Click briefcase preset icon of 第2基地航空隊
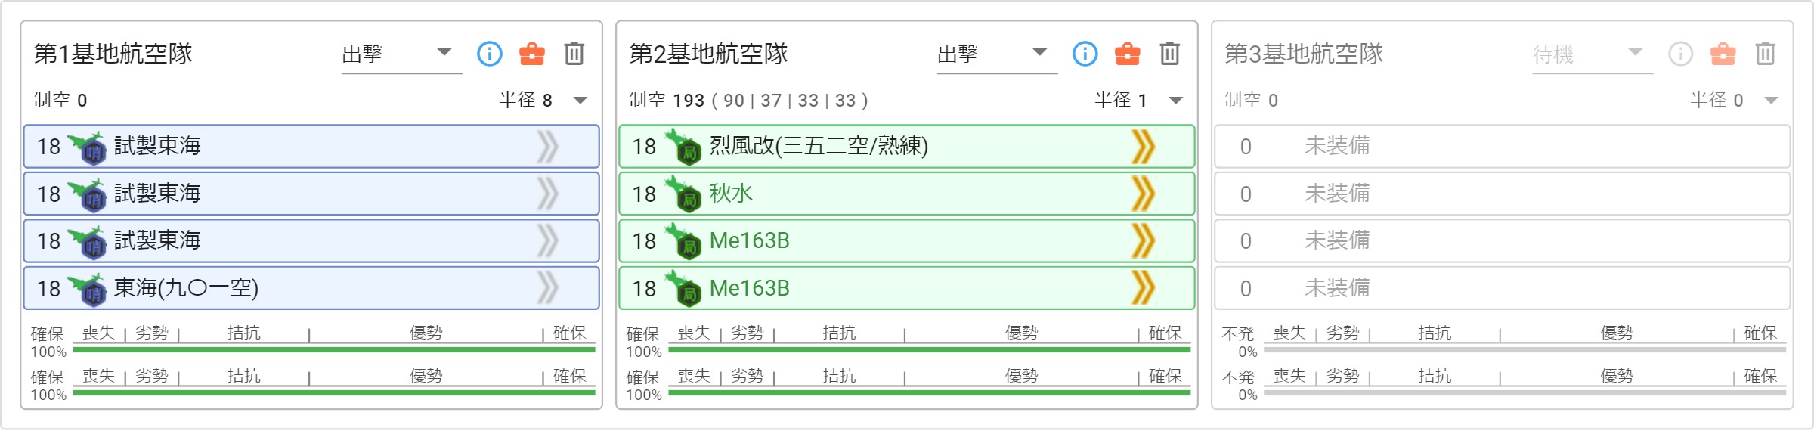This screenshot has height=431, width=1814. 1128,54
